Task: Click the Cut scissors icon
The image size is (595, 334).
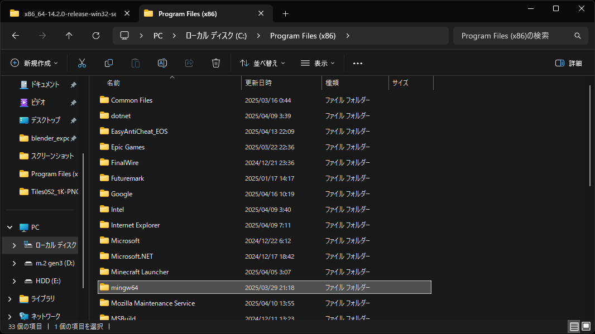Action: pyautogui.click(x=82, y=64)
